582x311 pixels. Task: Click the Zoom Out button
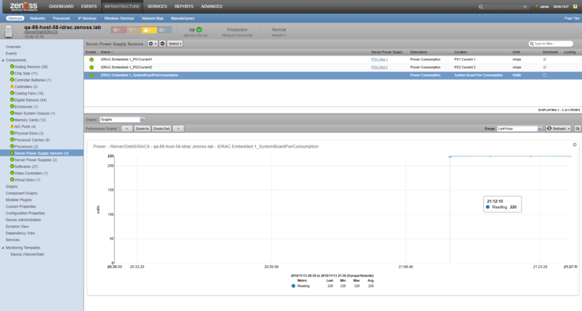click(162, 129)
